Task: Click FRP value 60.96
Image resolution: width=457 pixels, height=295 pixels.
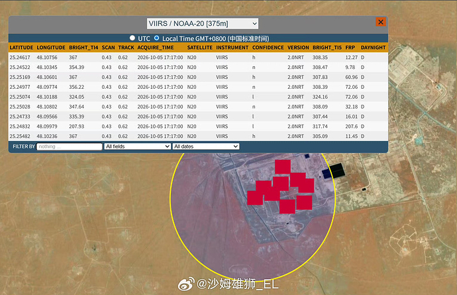Action: (352, 78)
